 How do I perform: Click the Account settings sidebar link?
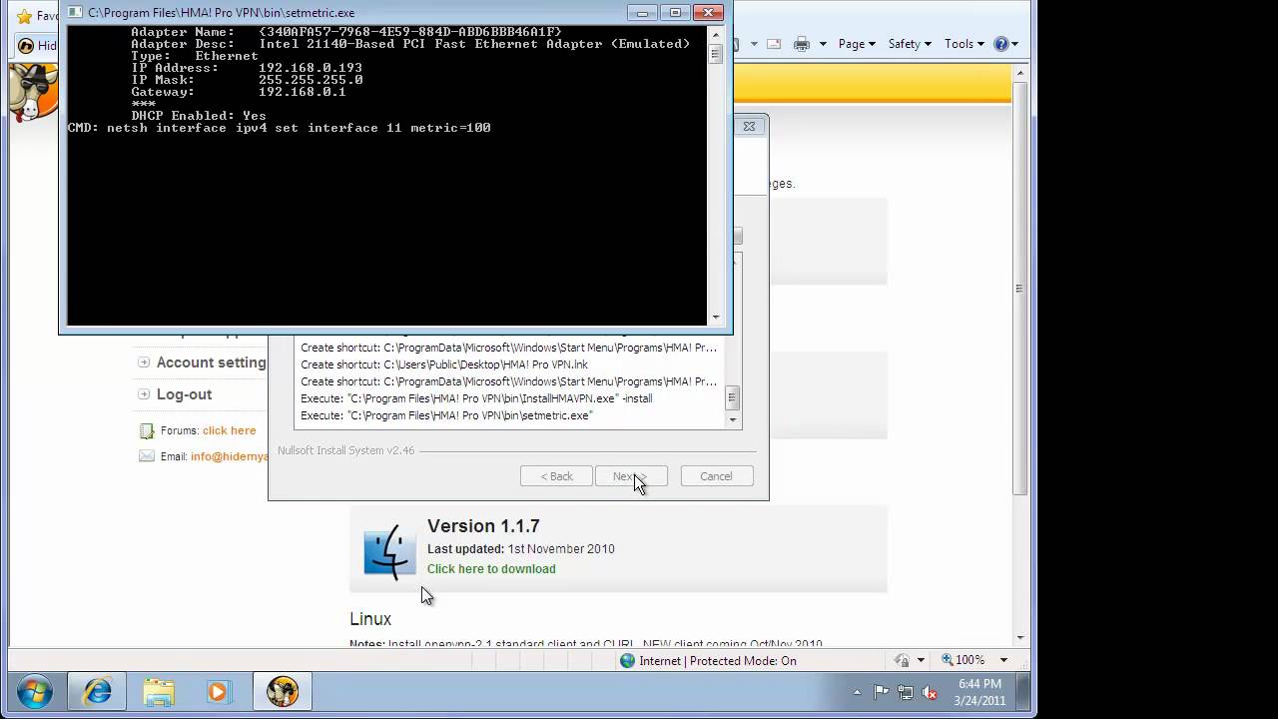pyautogui.click(x=212, y=362)
